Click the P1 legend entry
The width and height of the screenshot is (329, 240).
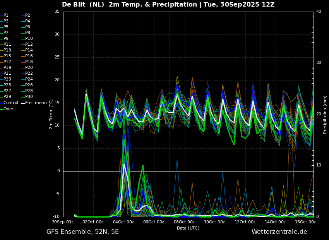point(4,15)
